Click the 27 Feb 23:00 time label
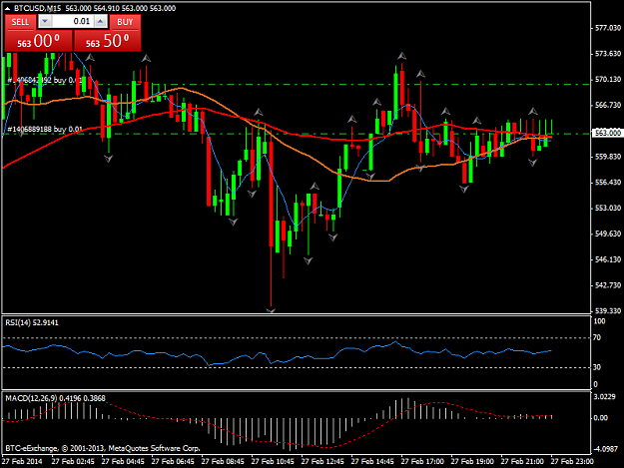624x468 pixels. click(x=572, y=461)
